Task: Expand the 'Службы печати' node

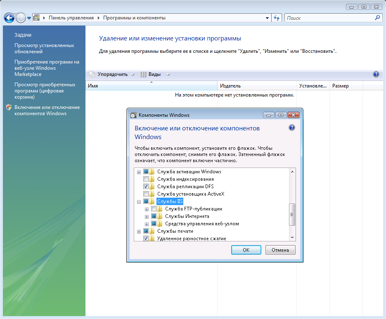Action: click(139, 232)
